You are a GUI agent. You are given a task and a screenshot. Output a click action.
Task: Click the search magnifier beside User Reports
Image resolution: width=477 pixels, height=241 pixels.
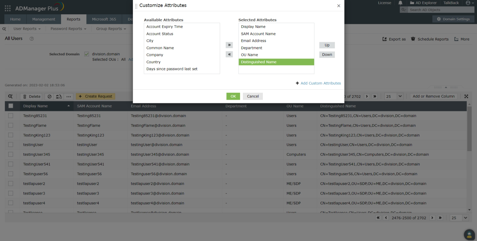pyautogui.click(x=4, y=29)
